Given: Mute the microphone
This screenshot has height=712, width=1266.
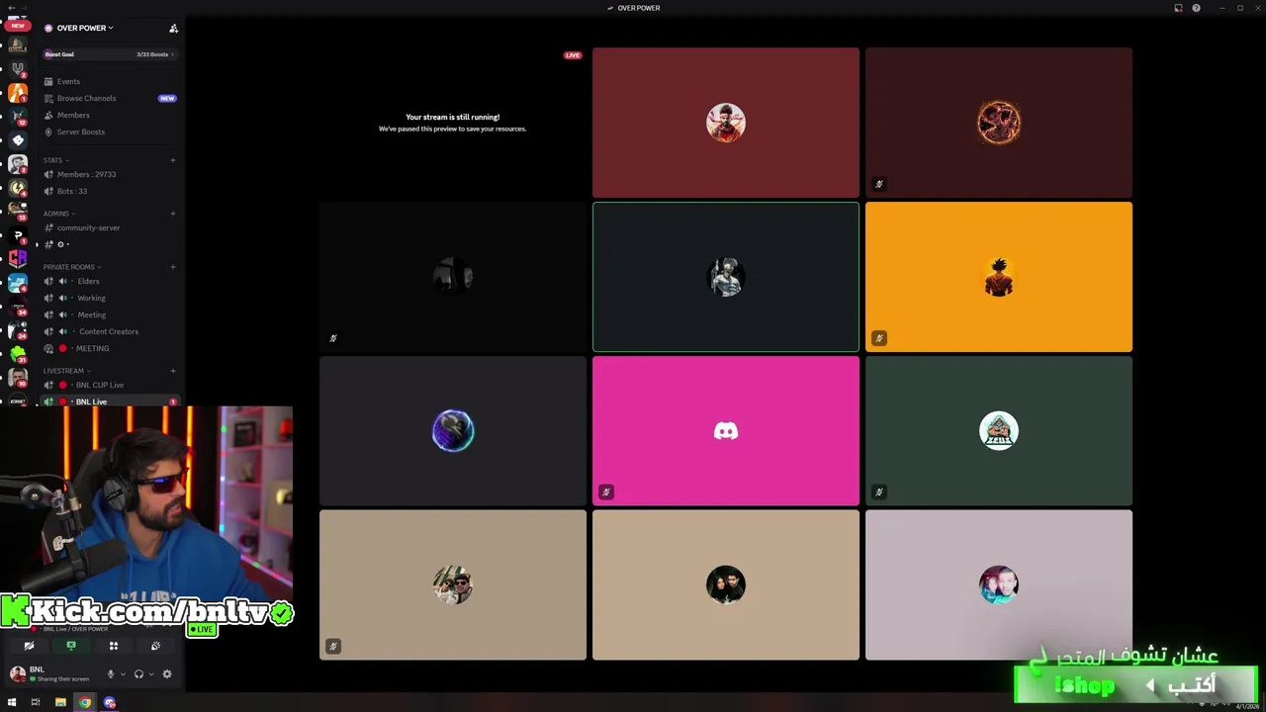Looking at the screenshot, I should tap(111, 673).
